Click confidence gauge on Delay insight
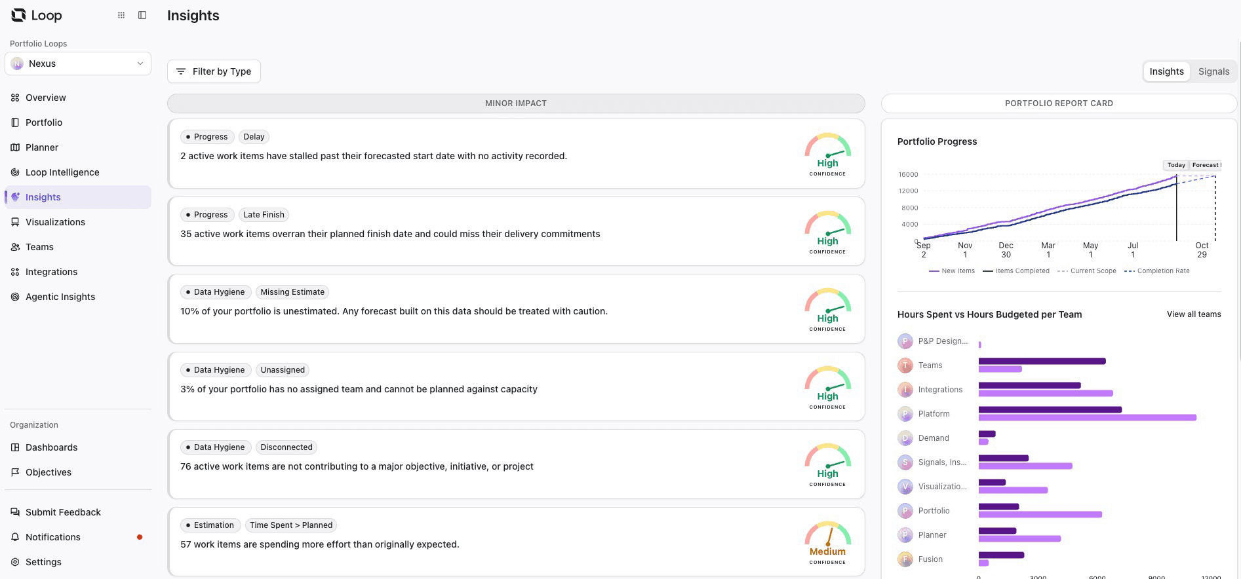The width and height of the screenshot is (1241, 579). pos(827,154)
